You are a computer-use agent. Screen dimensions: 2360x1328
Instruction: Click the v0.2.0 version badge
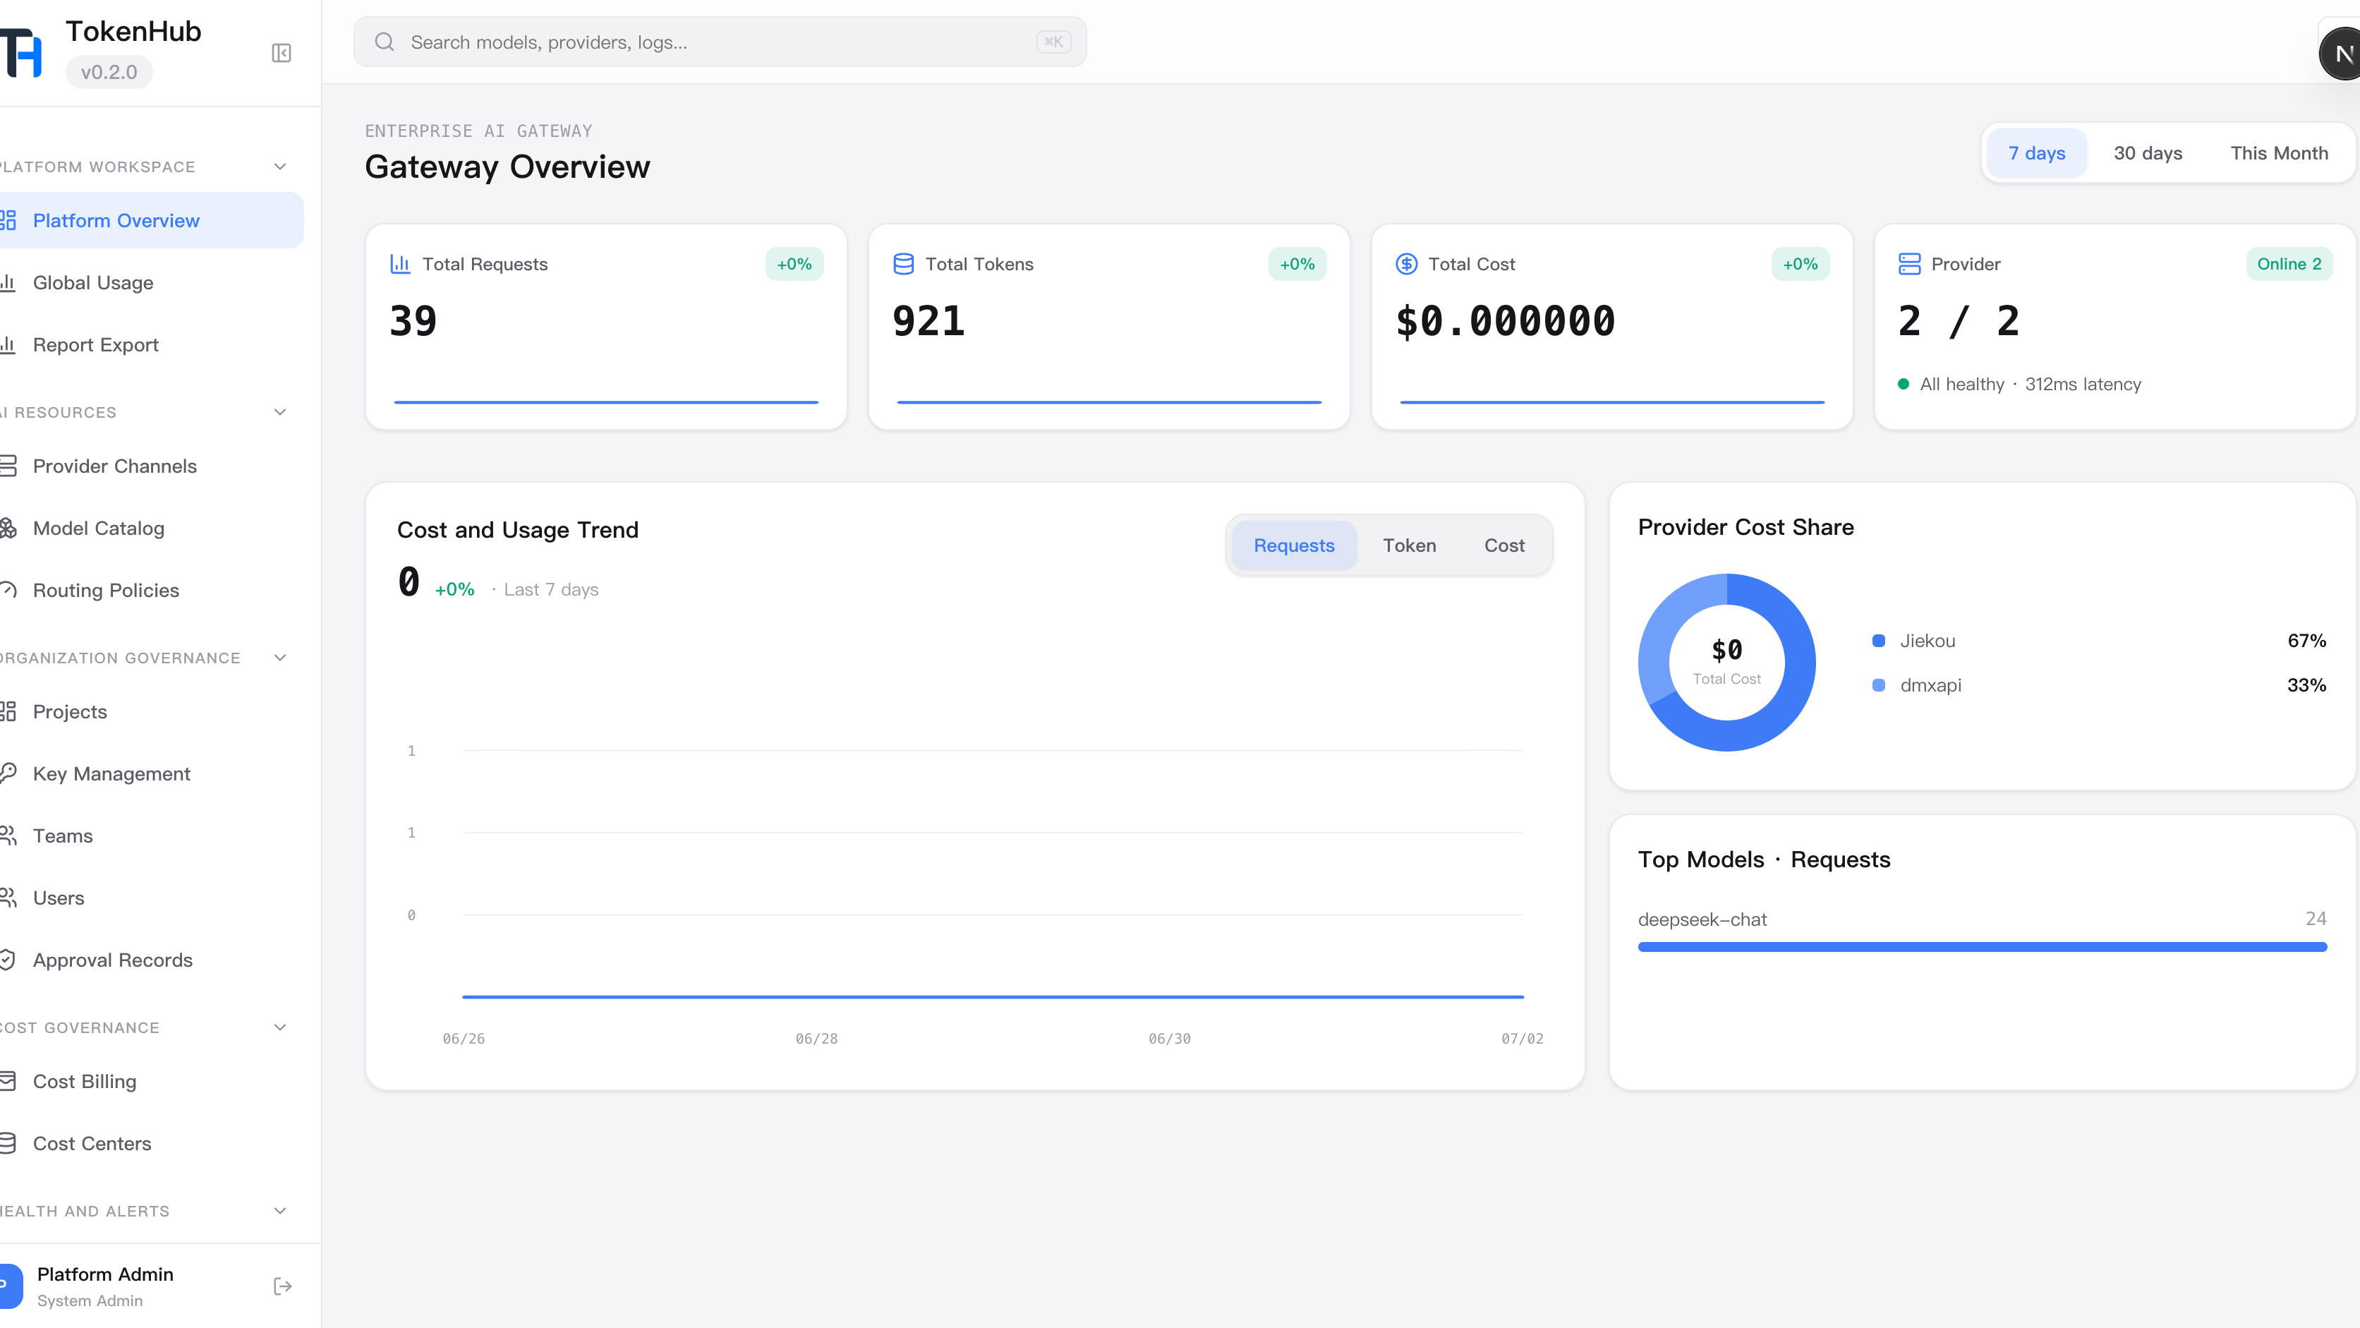(x=109, y=73)
